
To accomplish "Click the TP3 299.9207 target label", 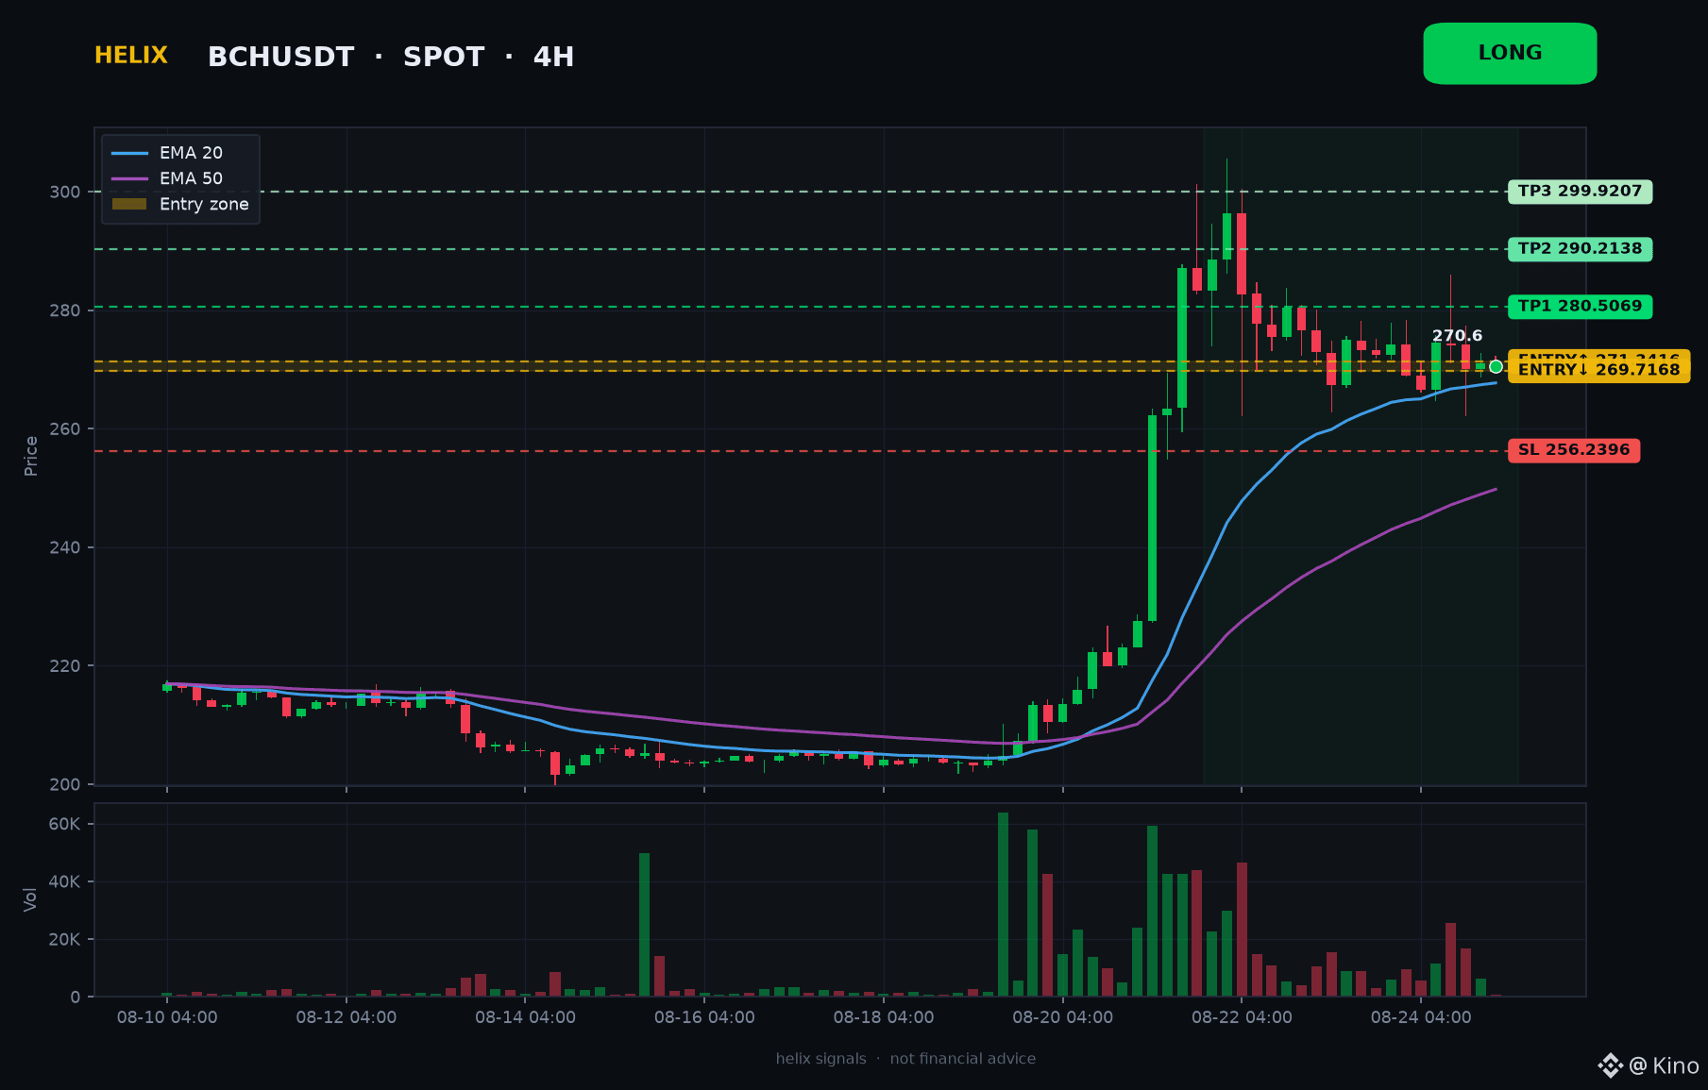I will click(x=1580, y=192).
